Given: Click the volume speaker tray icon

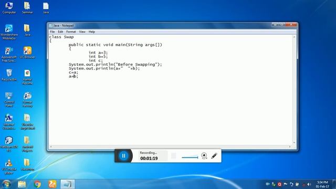Looking at the screenshot, I should pyautogui.click(x=309, y=184).
